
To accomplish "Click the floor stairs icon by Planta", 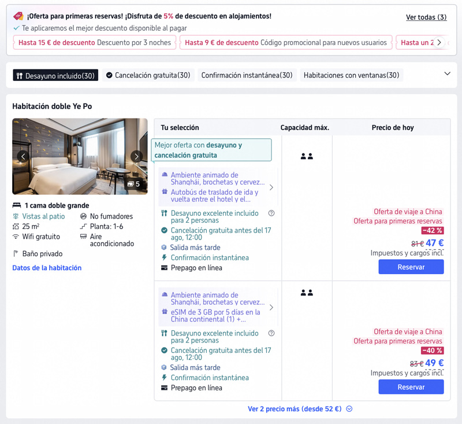I will click(83, 227).
